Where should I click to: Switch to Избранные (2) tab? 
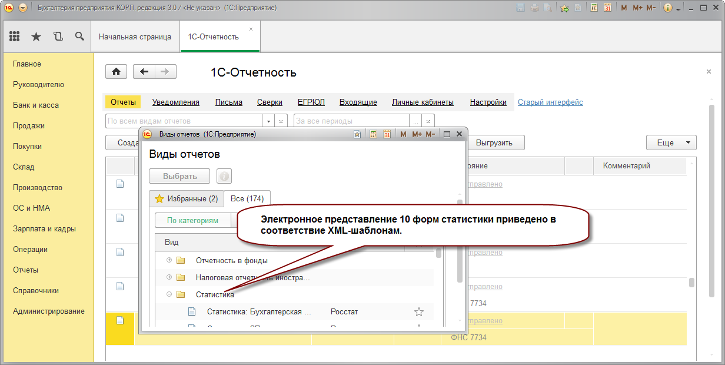(x=186, y=199)
